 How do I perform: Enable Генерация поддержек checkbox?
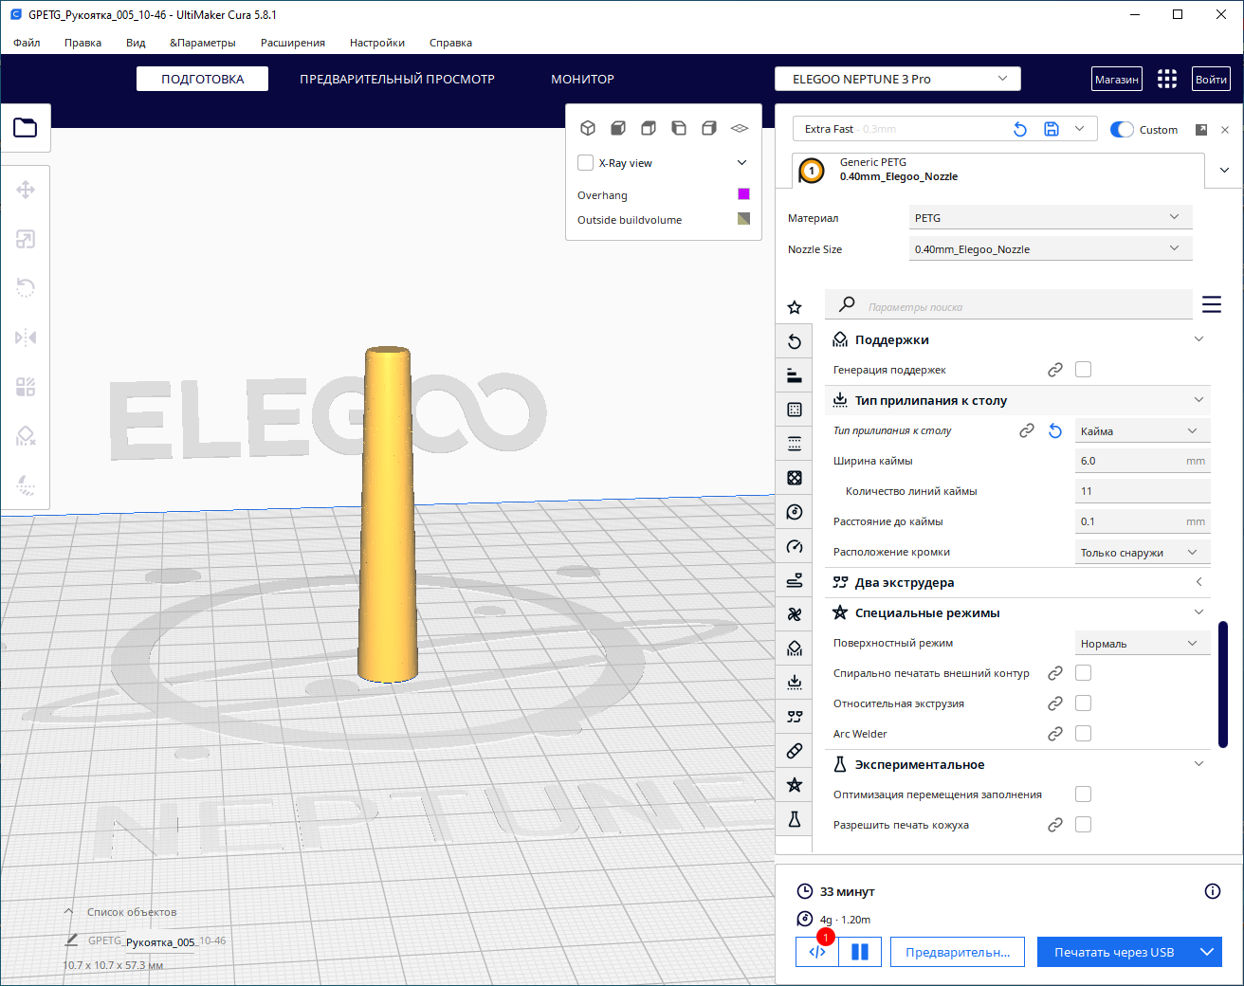click(1083, 370)
